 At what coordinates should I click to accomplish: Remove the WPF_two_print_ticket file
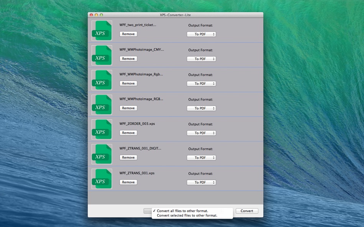[x=128, y=34]
